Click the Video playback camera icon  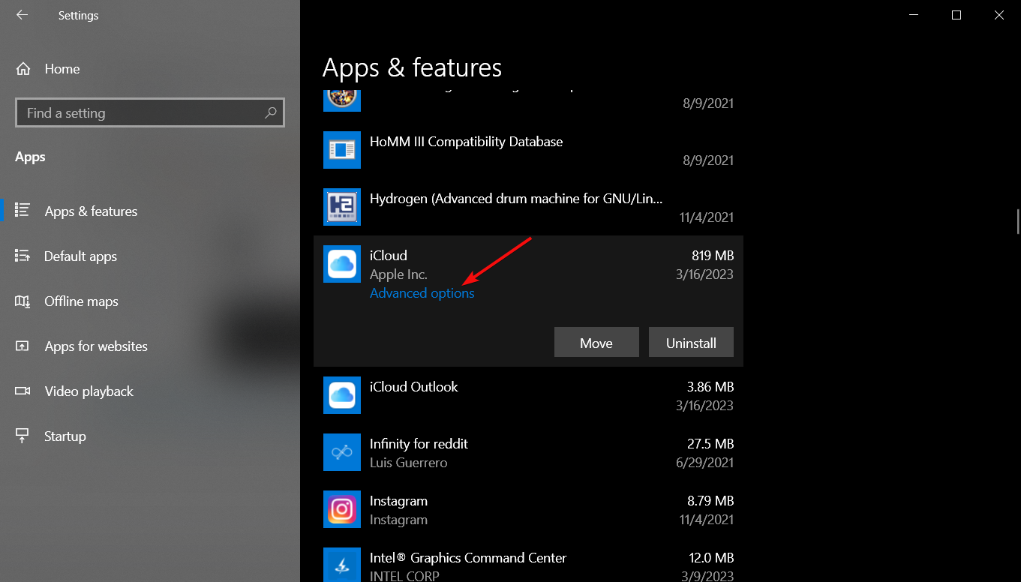[23, 391]
